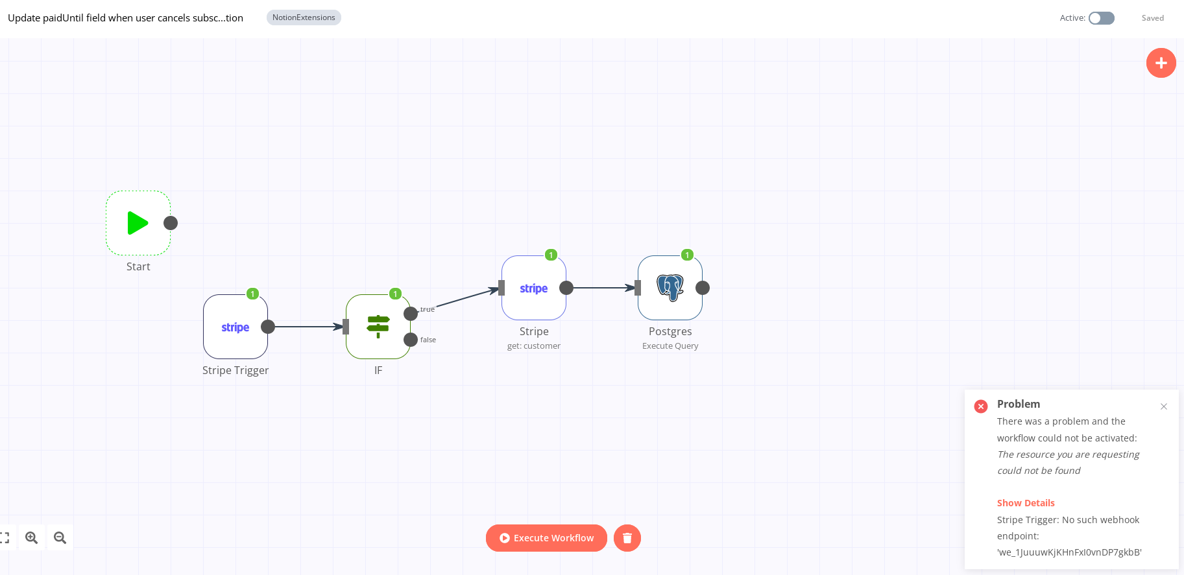Click the Postgres node item count badge
Screen dimensions: 1184x575
coord(688,255)
